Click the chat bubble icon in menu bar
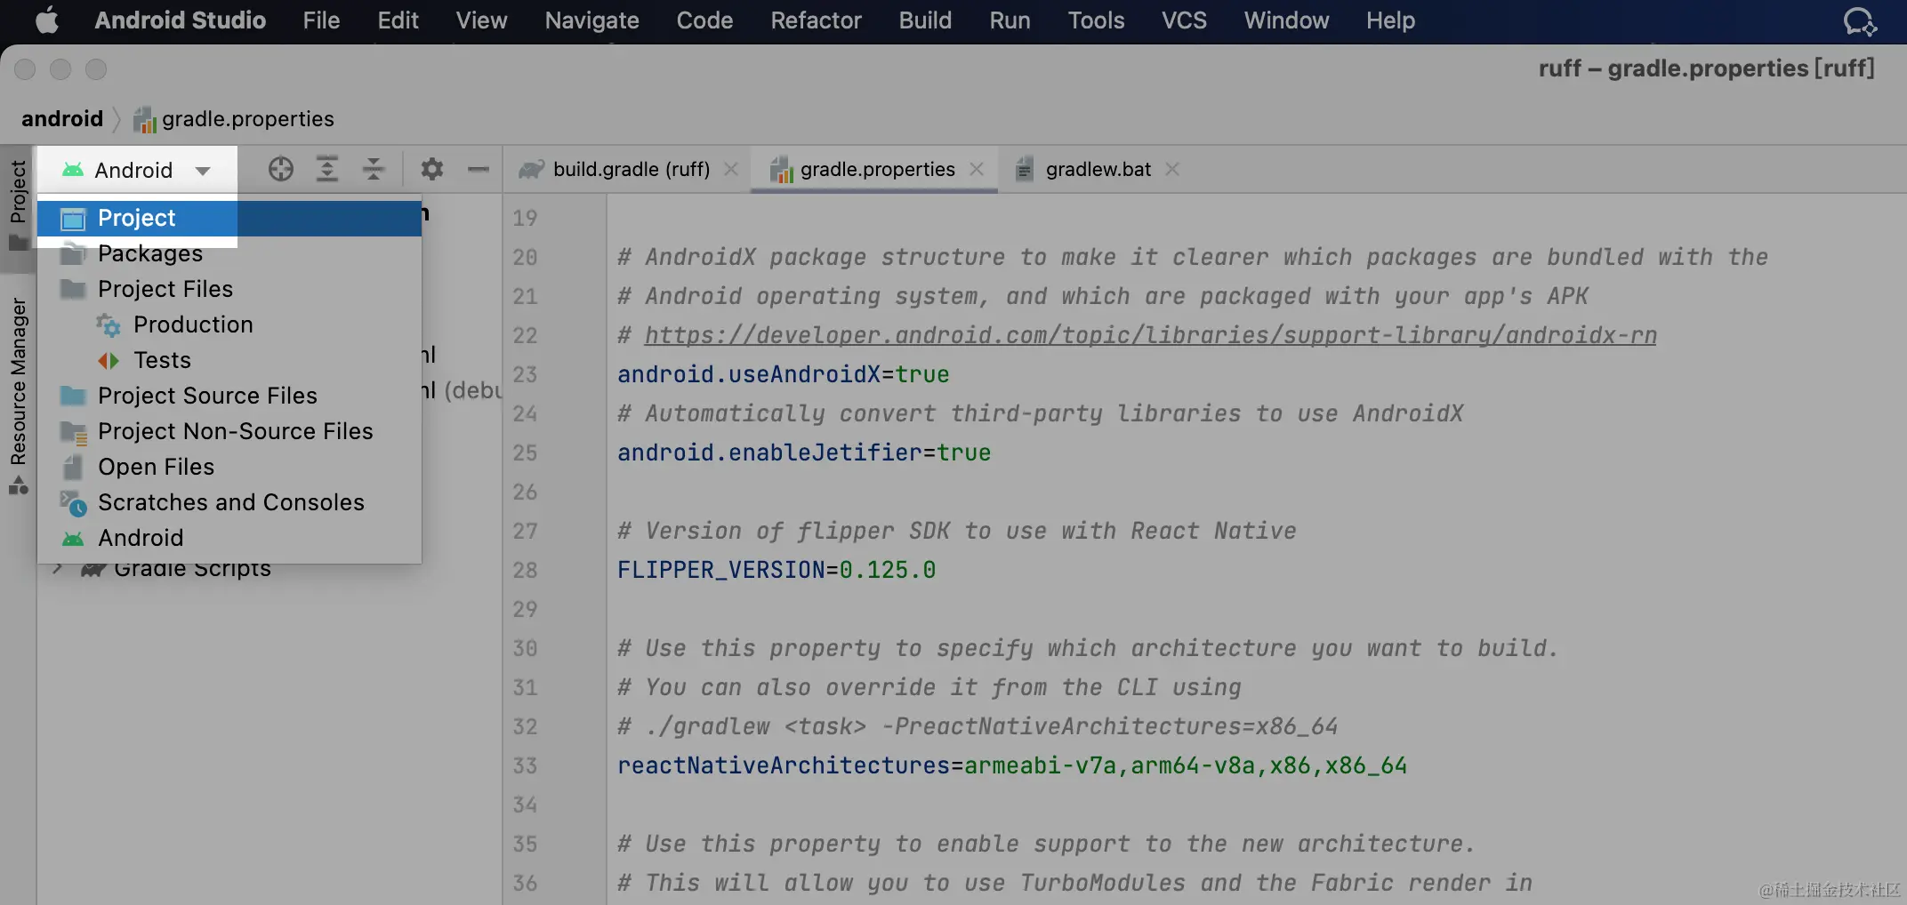The height and width of the screenshot is (905, 1907). [x=1860, y=21]
